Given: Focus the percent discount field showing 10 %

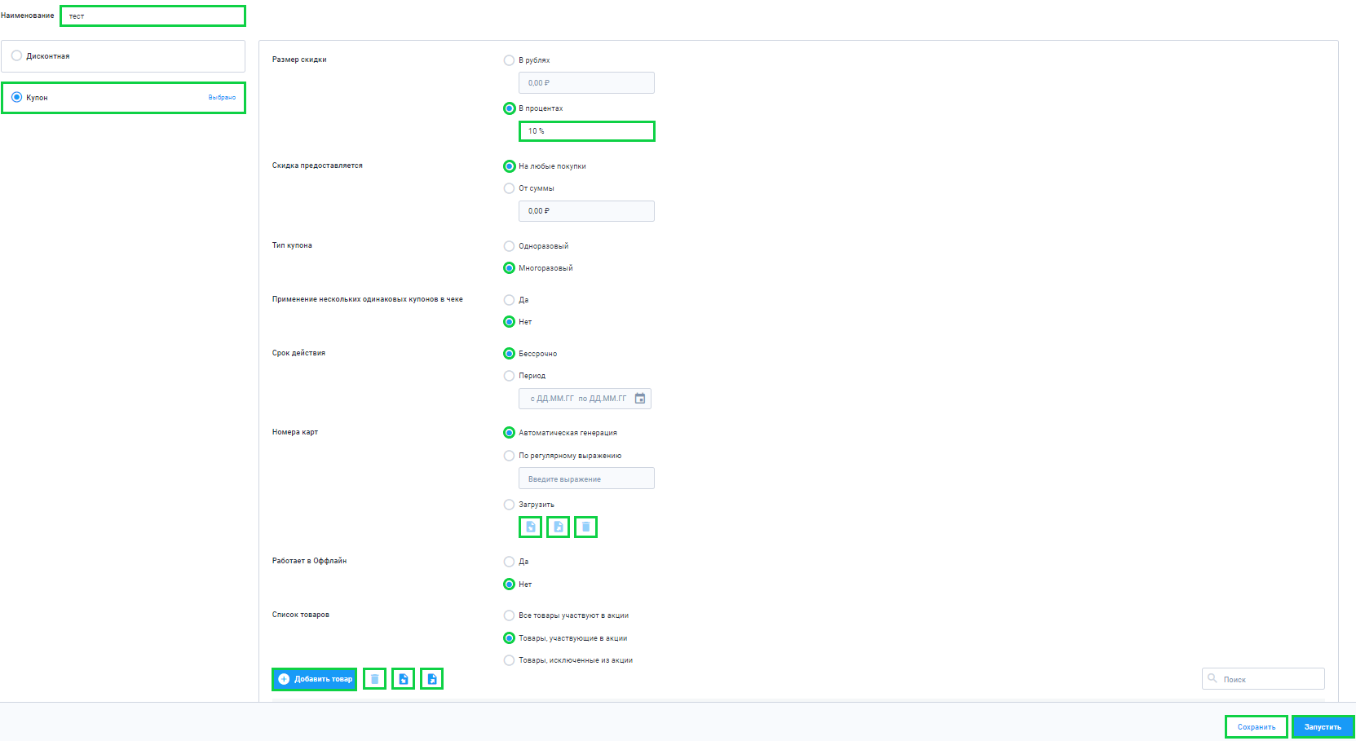Looking at the screenshot, I should click(586, 130).
